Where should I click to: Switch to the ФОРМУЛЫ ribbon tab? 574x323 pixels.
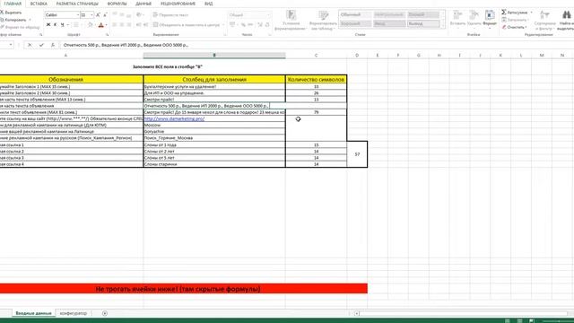click(117, 4)
